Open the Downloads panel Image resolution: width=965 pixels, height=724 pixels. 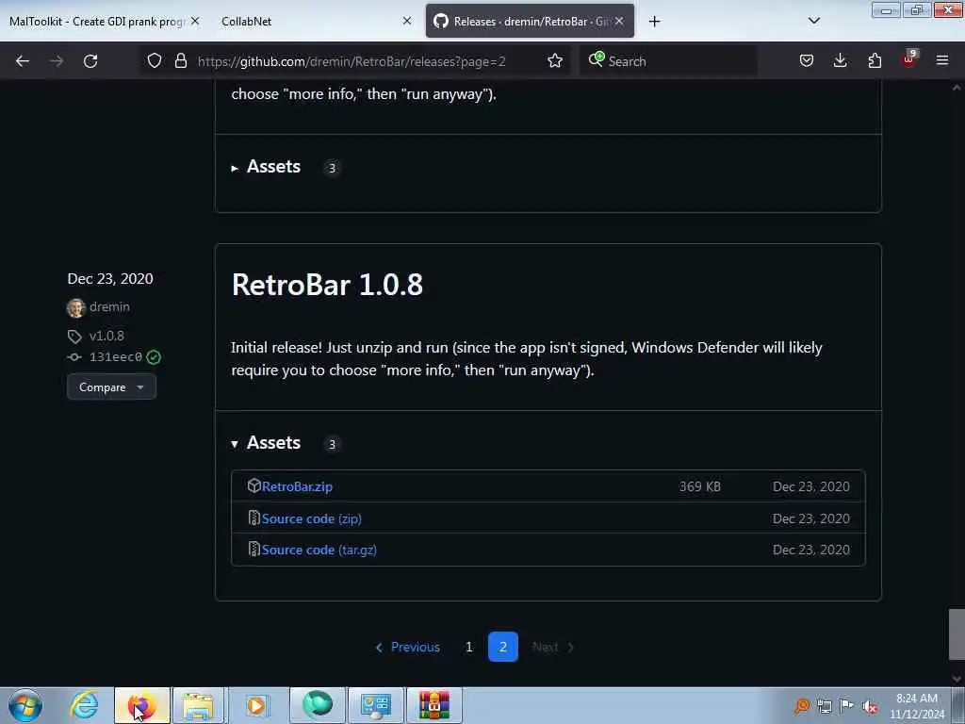(x=840, y=60)
